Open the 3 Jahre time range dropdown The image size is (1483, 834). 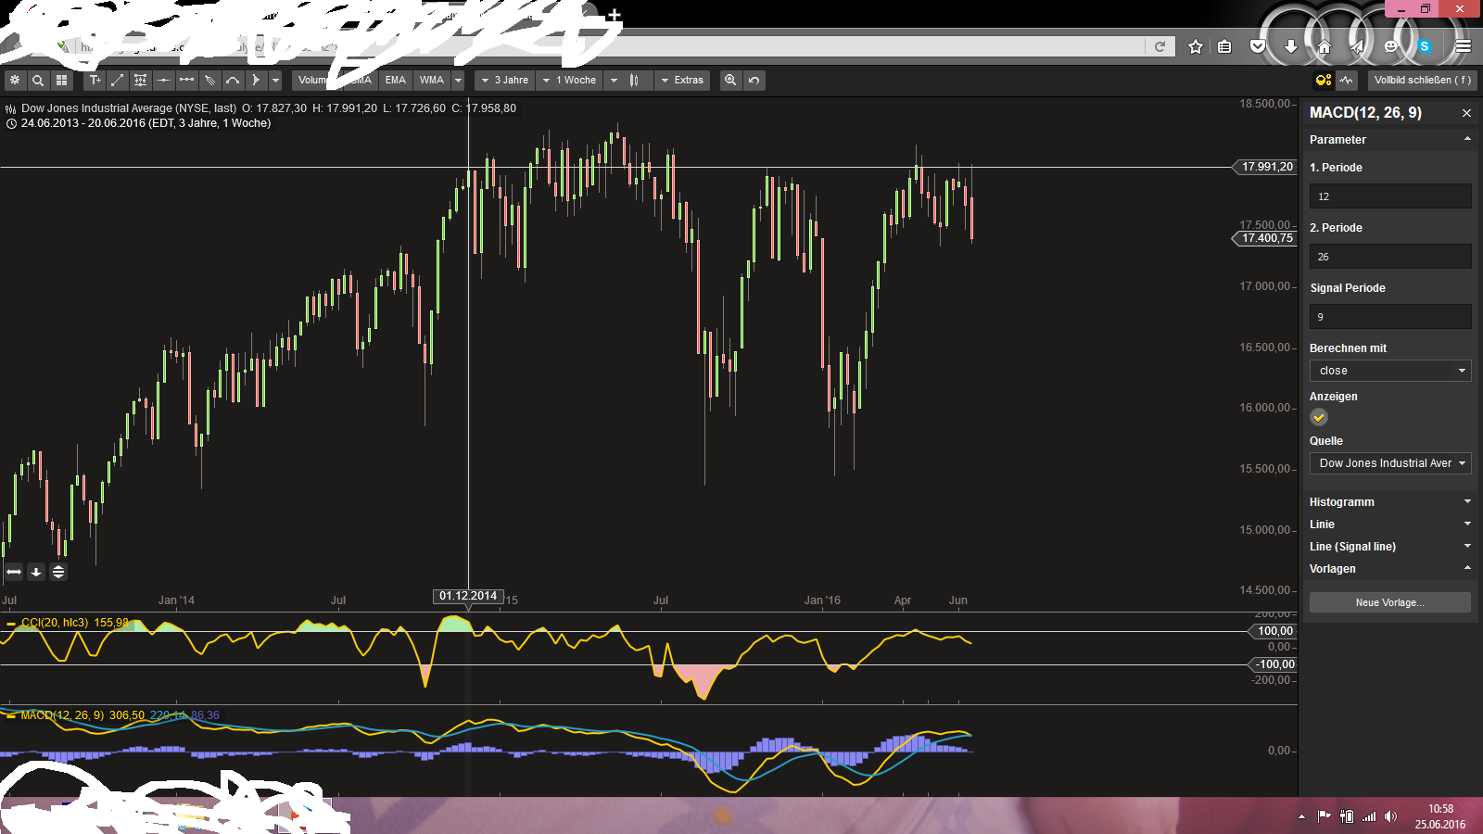tap(505, 81)
